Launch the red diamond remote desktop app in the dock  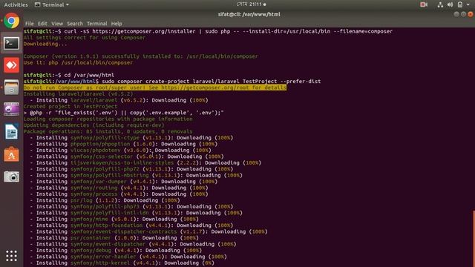click(12, 65)
